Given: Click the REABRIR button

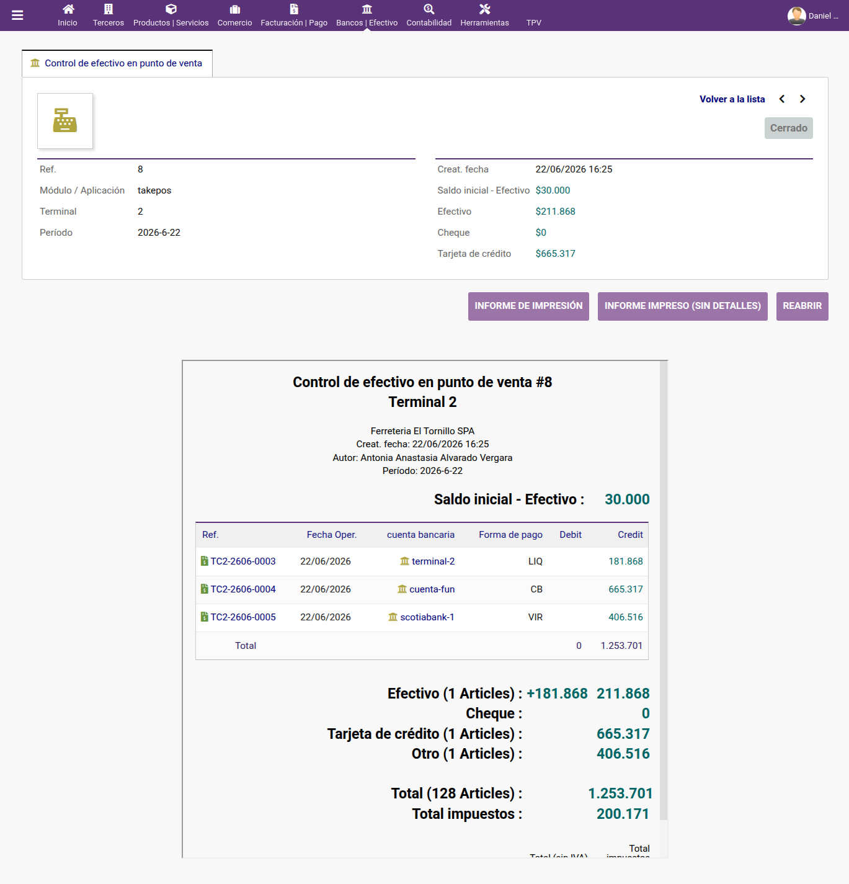Looking at the screenshot, I should click(802, 306).
